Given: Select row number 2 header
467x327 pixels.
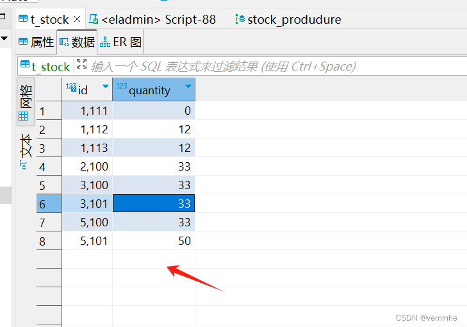Looking at the screenshot, I should (49, 130).
